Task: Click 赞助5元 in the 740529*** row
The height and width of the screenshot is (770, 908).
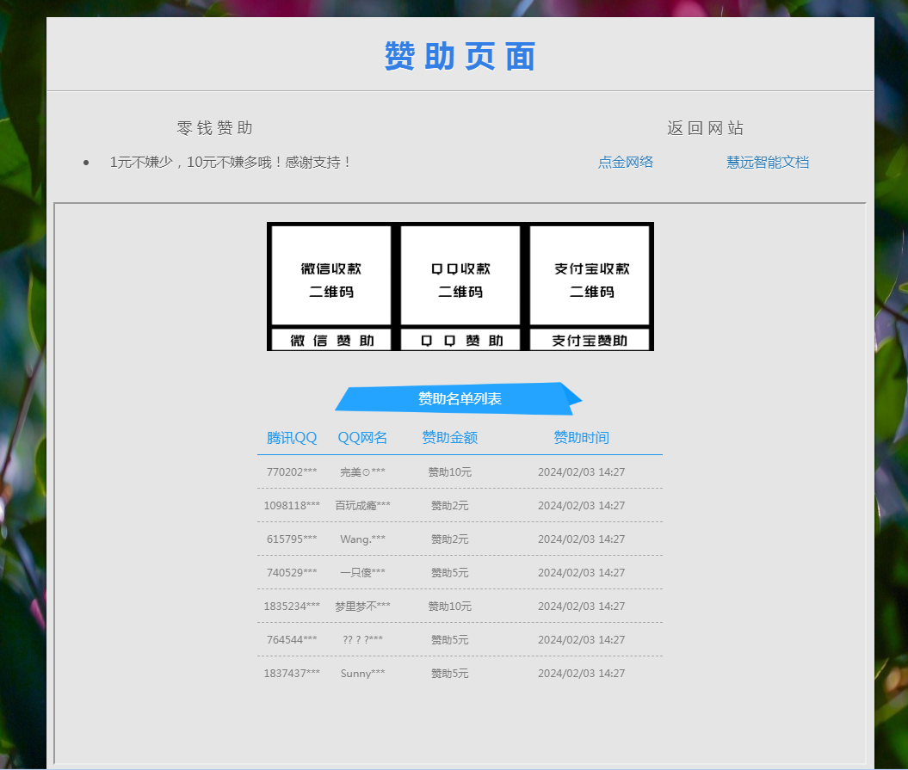Action: (450, 573)
